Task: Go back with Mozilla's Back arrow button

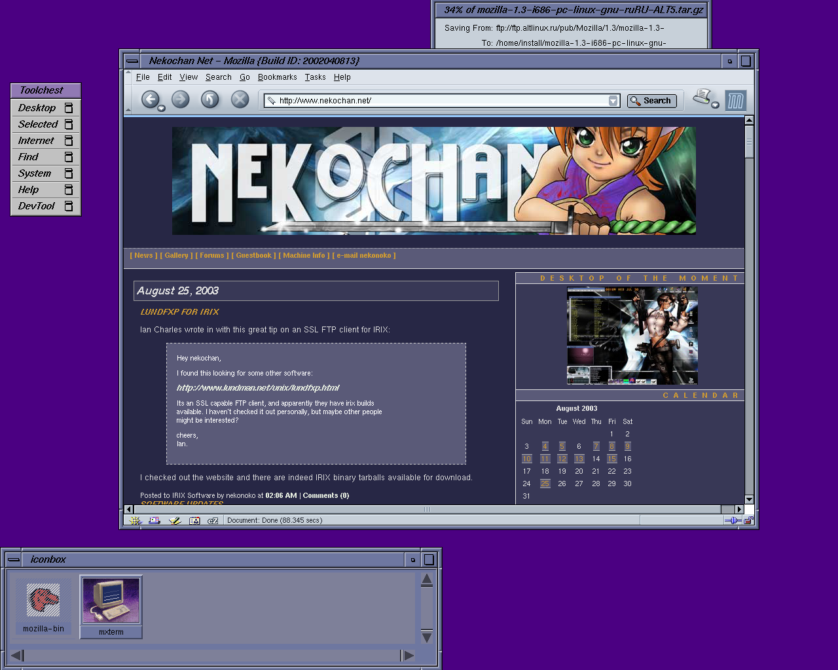Action: 150,99
